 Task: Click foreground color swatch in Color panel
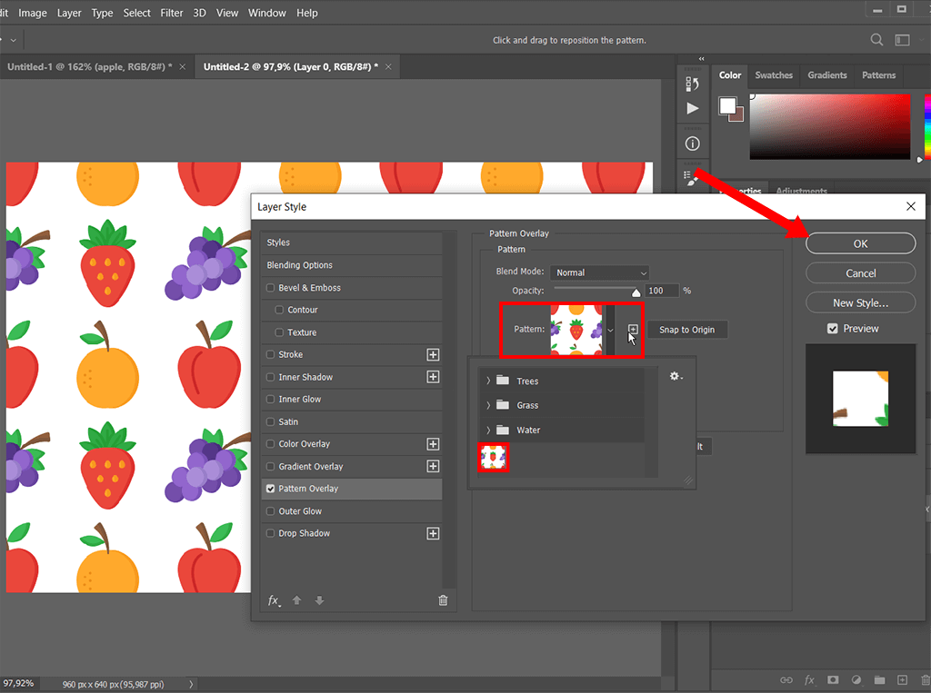(727, 105)
